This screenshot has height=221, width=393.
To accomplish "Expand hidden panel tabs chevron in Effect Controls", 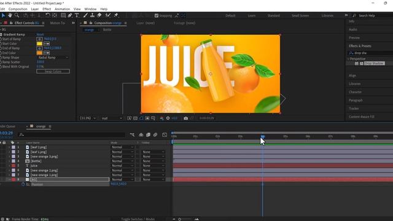I will click(x=73, y=23).
